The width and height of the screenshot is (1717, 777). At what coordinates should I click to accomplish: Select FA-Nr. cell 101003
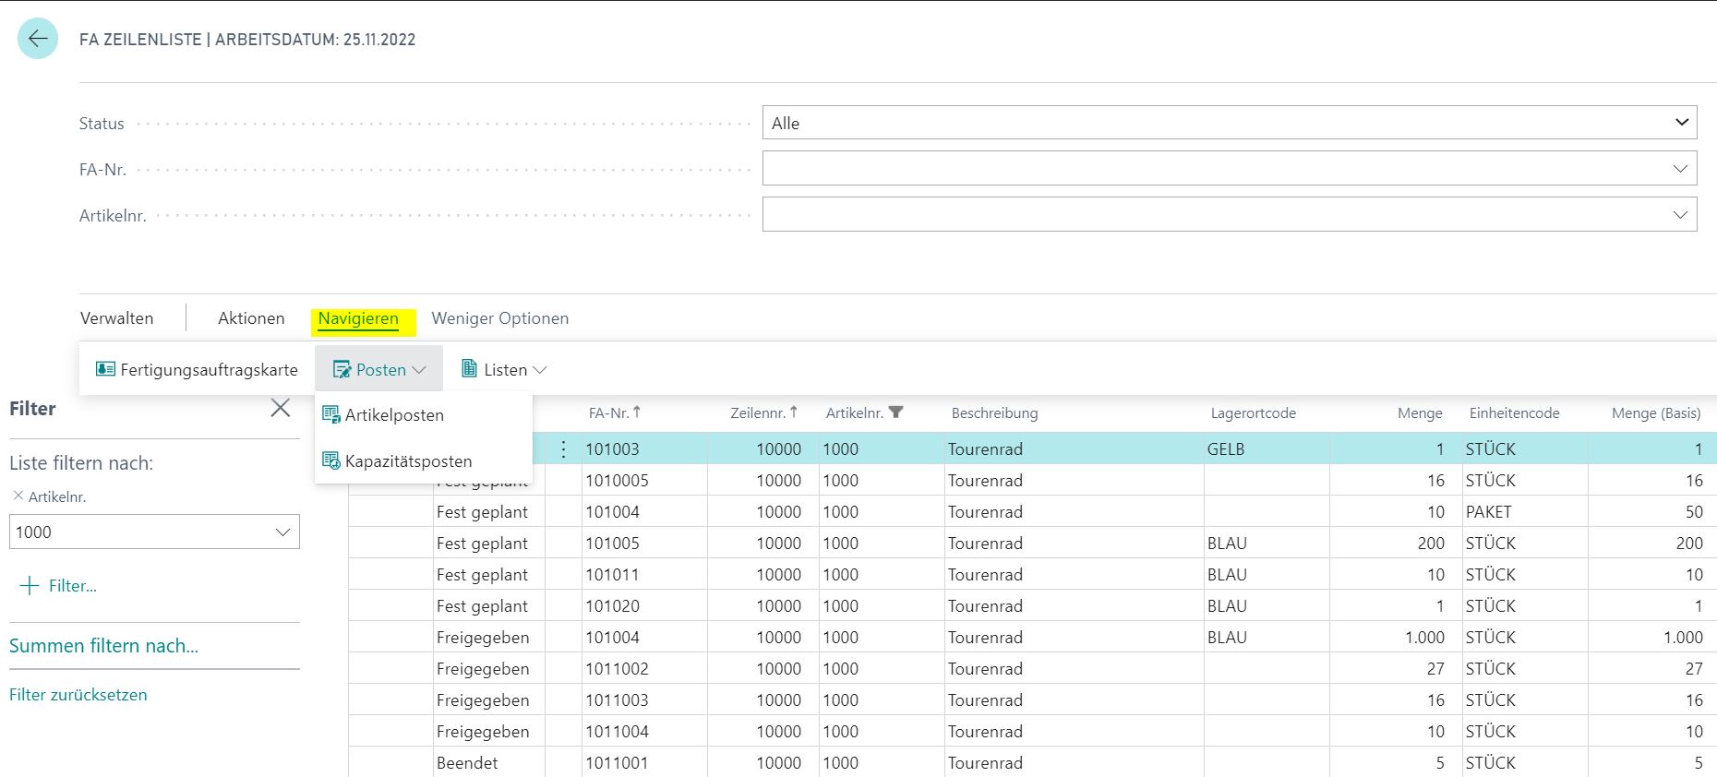pos(643,449)
